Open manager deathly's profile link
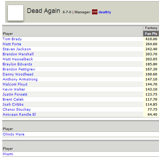This screenshot has width=159, height=157. tap(105, 12)
